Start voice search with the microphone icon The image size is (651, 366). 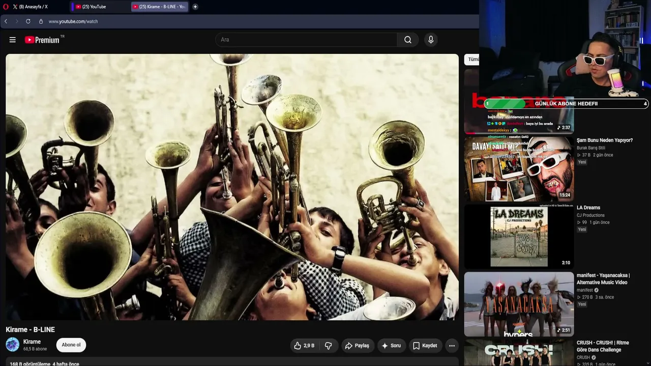[431, 40]
